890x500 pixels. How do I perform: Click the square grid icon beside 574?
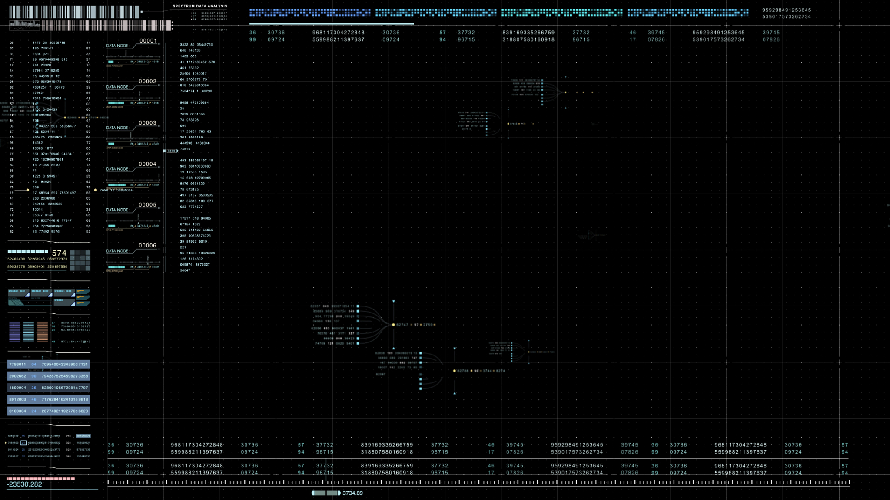[80, 260]
